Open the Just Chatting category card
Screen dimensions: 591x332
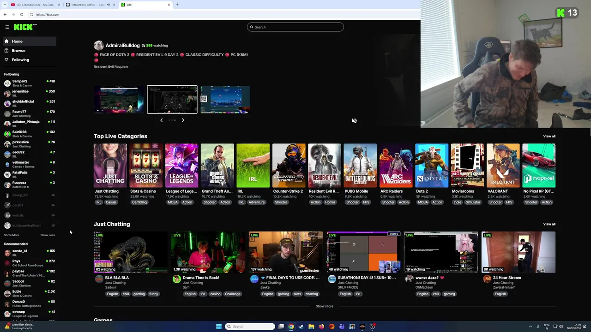[x=110, y=166]
